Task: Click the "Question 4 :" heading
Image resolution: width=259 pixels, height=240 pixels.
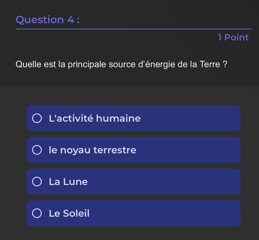Action: [47, 20]
